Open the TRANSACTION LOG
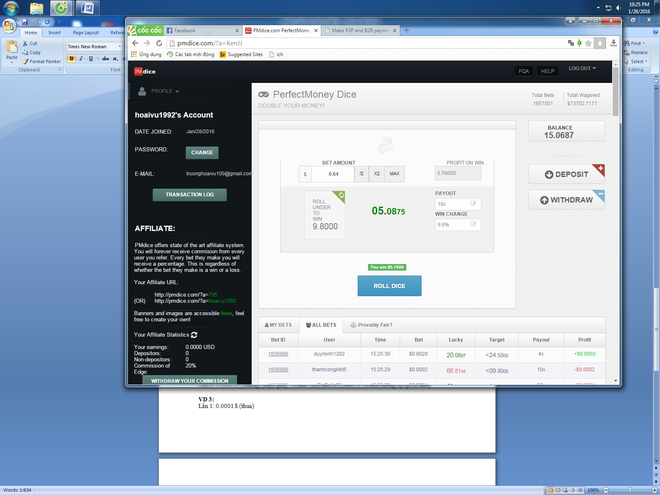Screen dimensions: 660x495 tap(190, 195)
